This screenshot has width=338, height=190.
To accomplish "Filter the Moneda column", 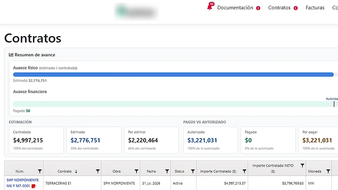I will pyautogui.click(x=328, y=171).
